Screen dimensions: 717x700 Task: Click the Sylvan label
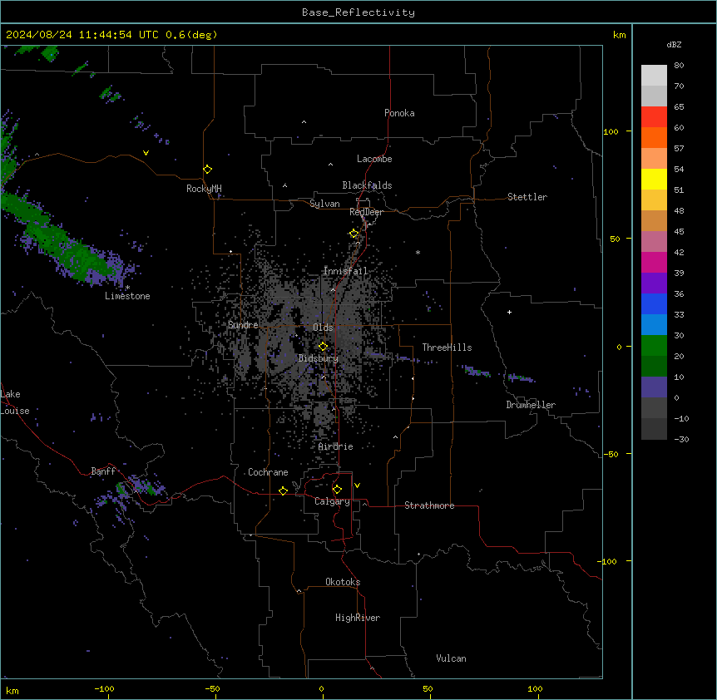click(324, 204)
